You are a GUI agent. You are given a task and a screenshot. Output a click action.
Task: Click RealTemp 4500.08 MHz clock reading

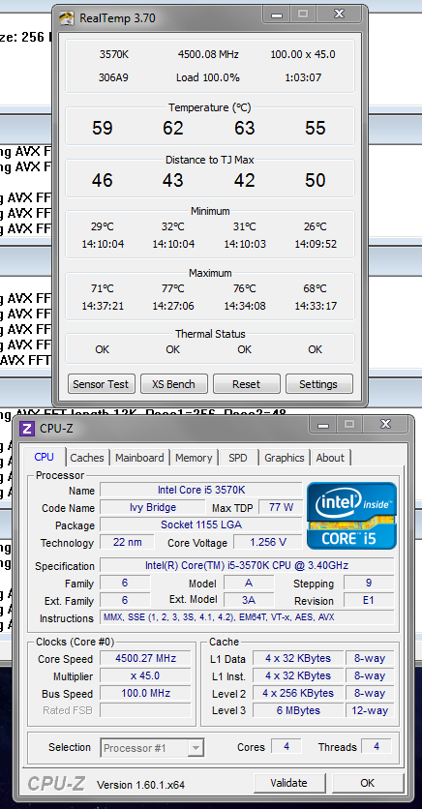tap(208, 54)
